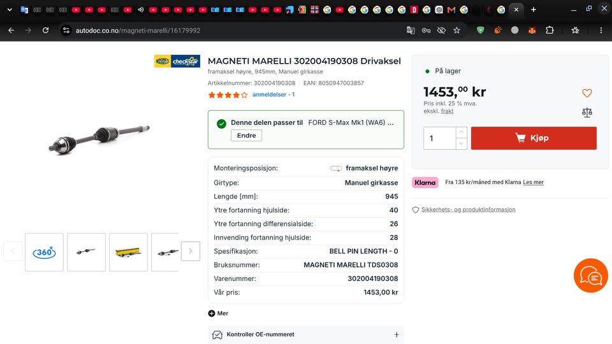Increase quantity with the up arrow
The width and height of the screenshot is (612, 344).
click(462, 133)
